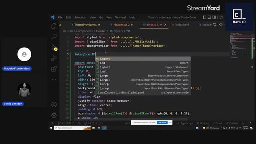256x144 pixels.
Task: Click the Windows taskbar search box
Action: click(x=72, y=128)
